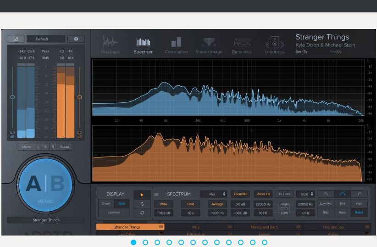Select the -100.0 dB zoom lower value
This screenshot has height=247, width=377.
point(240,213)
